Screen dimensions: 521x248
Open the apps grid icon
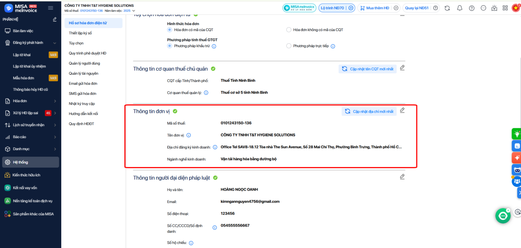(x=505, y=8)
